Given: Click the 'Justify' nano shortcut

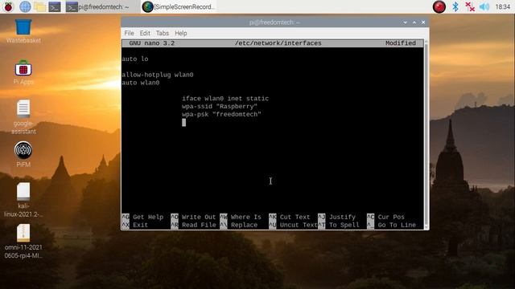Looking at the screenshot, I should point(336,217).
